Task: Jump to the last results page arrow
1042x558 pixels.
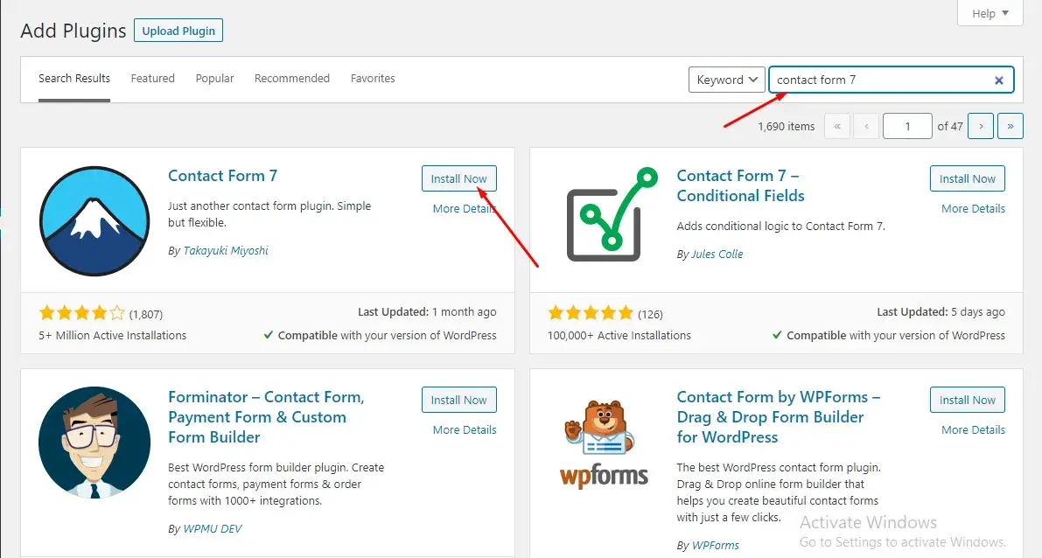Action: click(x=1011, y=127)
